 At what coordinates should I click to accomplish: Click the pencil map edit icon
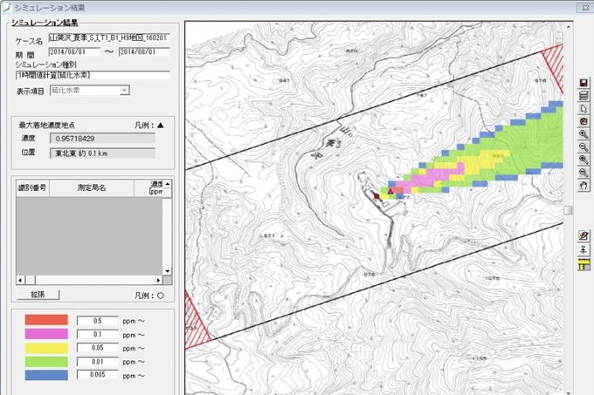click(583, 236)
